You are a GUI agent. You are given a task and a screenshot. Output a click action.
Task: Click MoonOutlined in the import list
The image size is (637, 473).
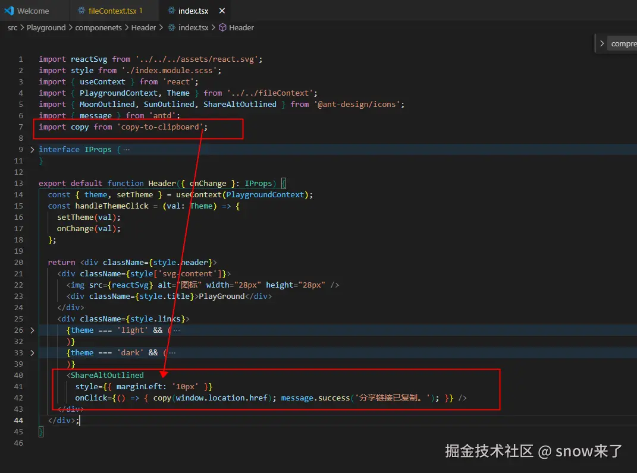(107, 105)
